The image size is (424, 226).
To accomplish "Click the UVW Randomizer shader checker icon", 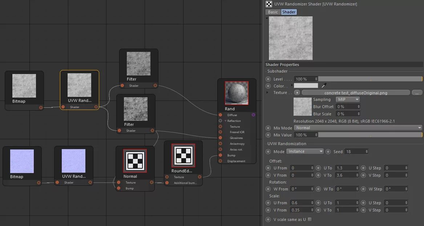I will [269, 4].
